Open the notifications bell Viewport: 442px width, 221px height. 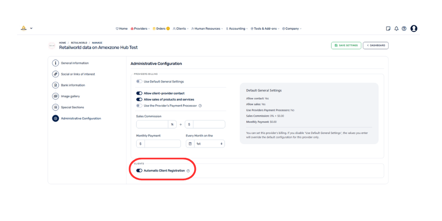coord(396,28)
